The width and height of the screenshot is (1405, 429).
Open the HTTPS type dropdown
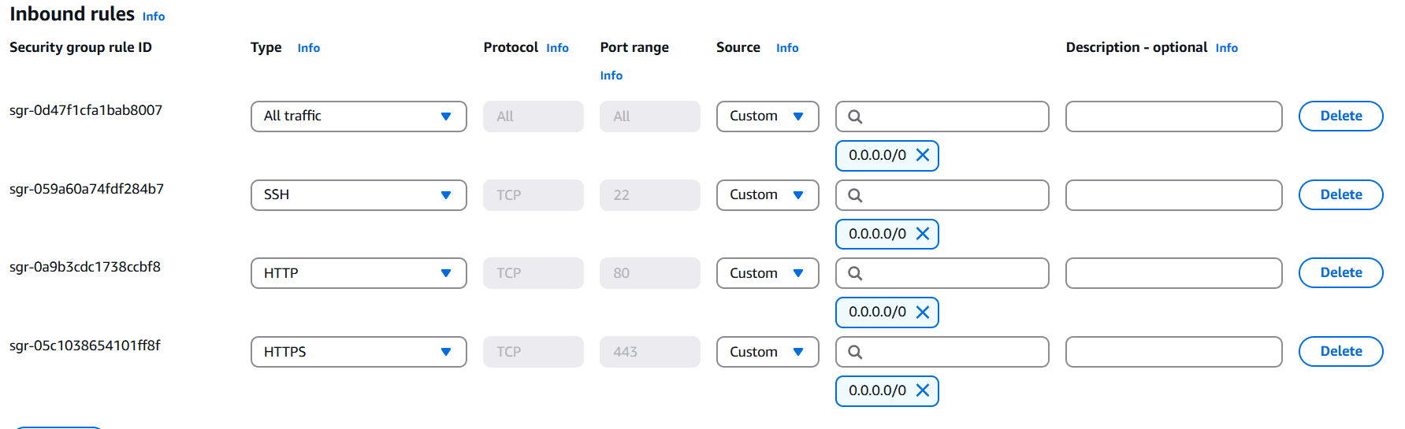point(359,352)
